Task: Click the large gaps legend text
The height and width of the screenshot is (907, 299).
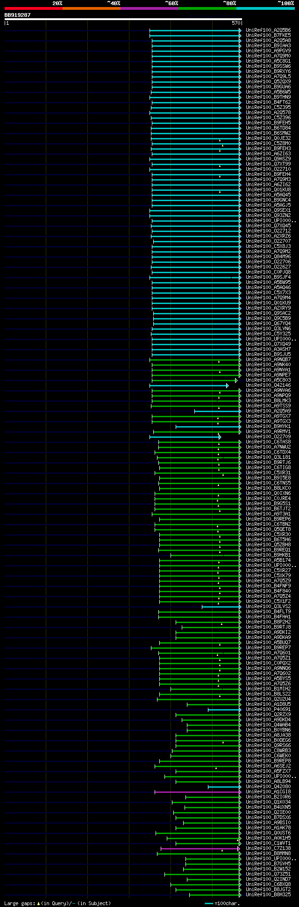Action: [57, 903]
